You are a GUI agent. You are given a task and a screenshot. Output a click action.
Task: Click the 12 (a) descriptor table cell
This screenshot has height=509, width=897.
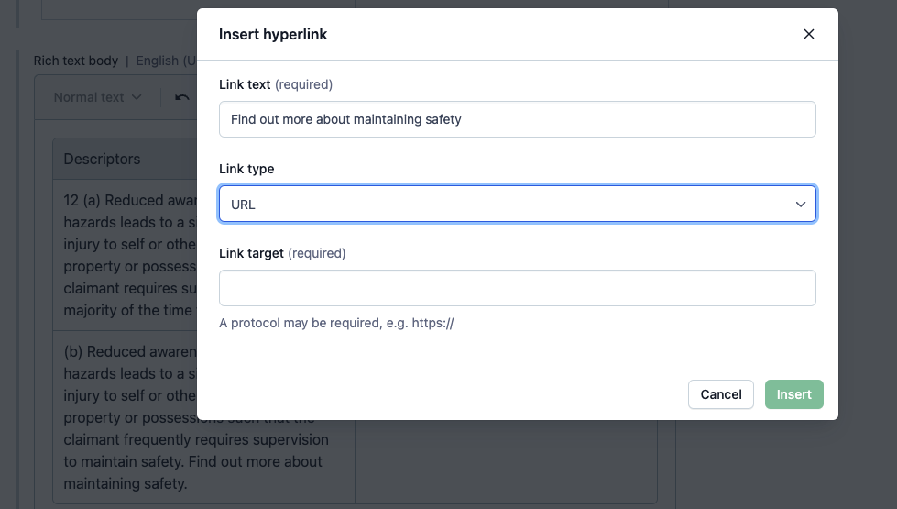(x=124, y=255)
